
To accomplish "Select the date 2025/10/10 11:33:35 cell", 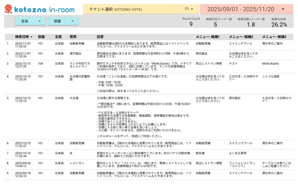I will [x=23, y=78].
